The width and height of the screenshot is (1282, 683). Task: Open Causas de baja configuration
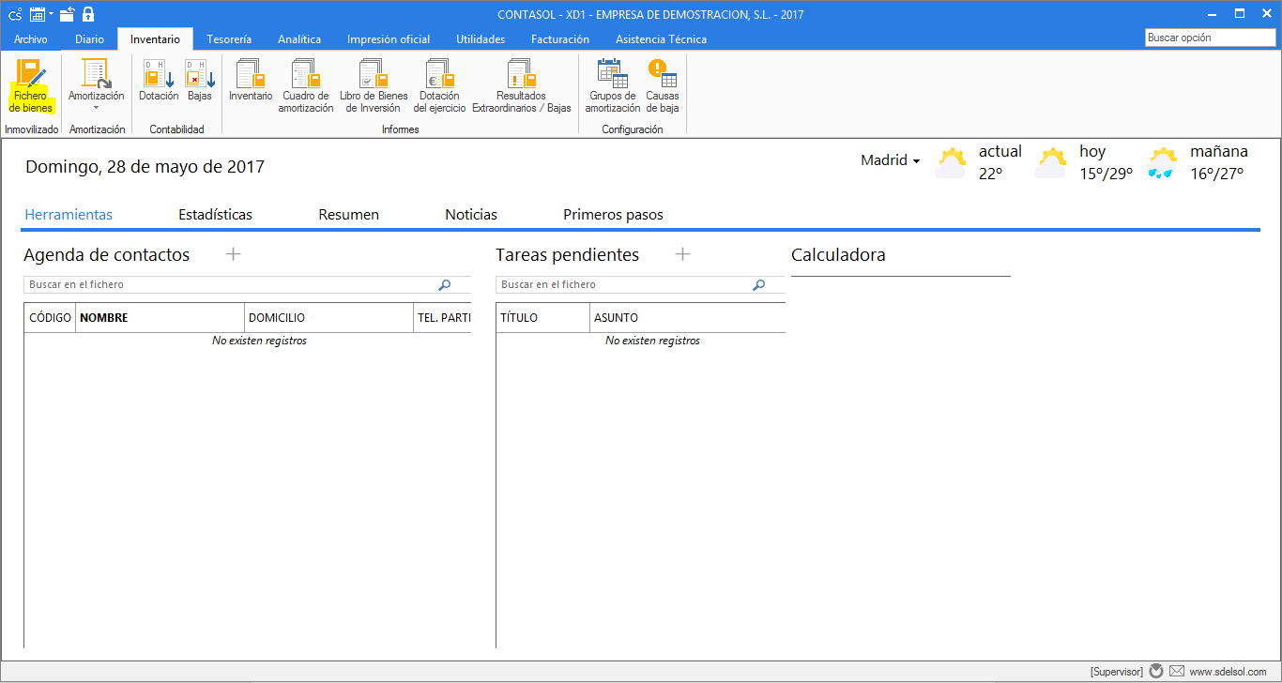(x=663, y=85)
